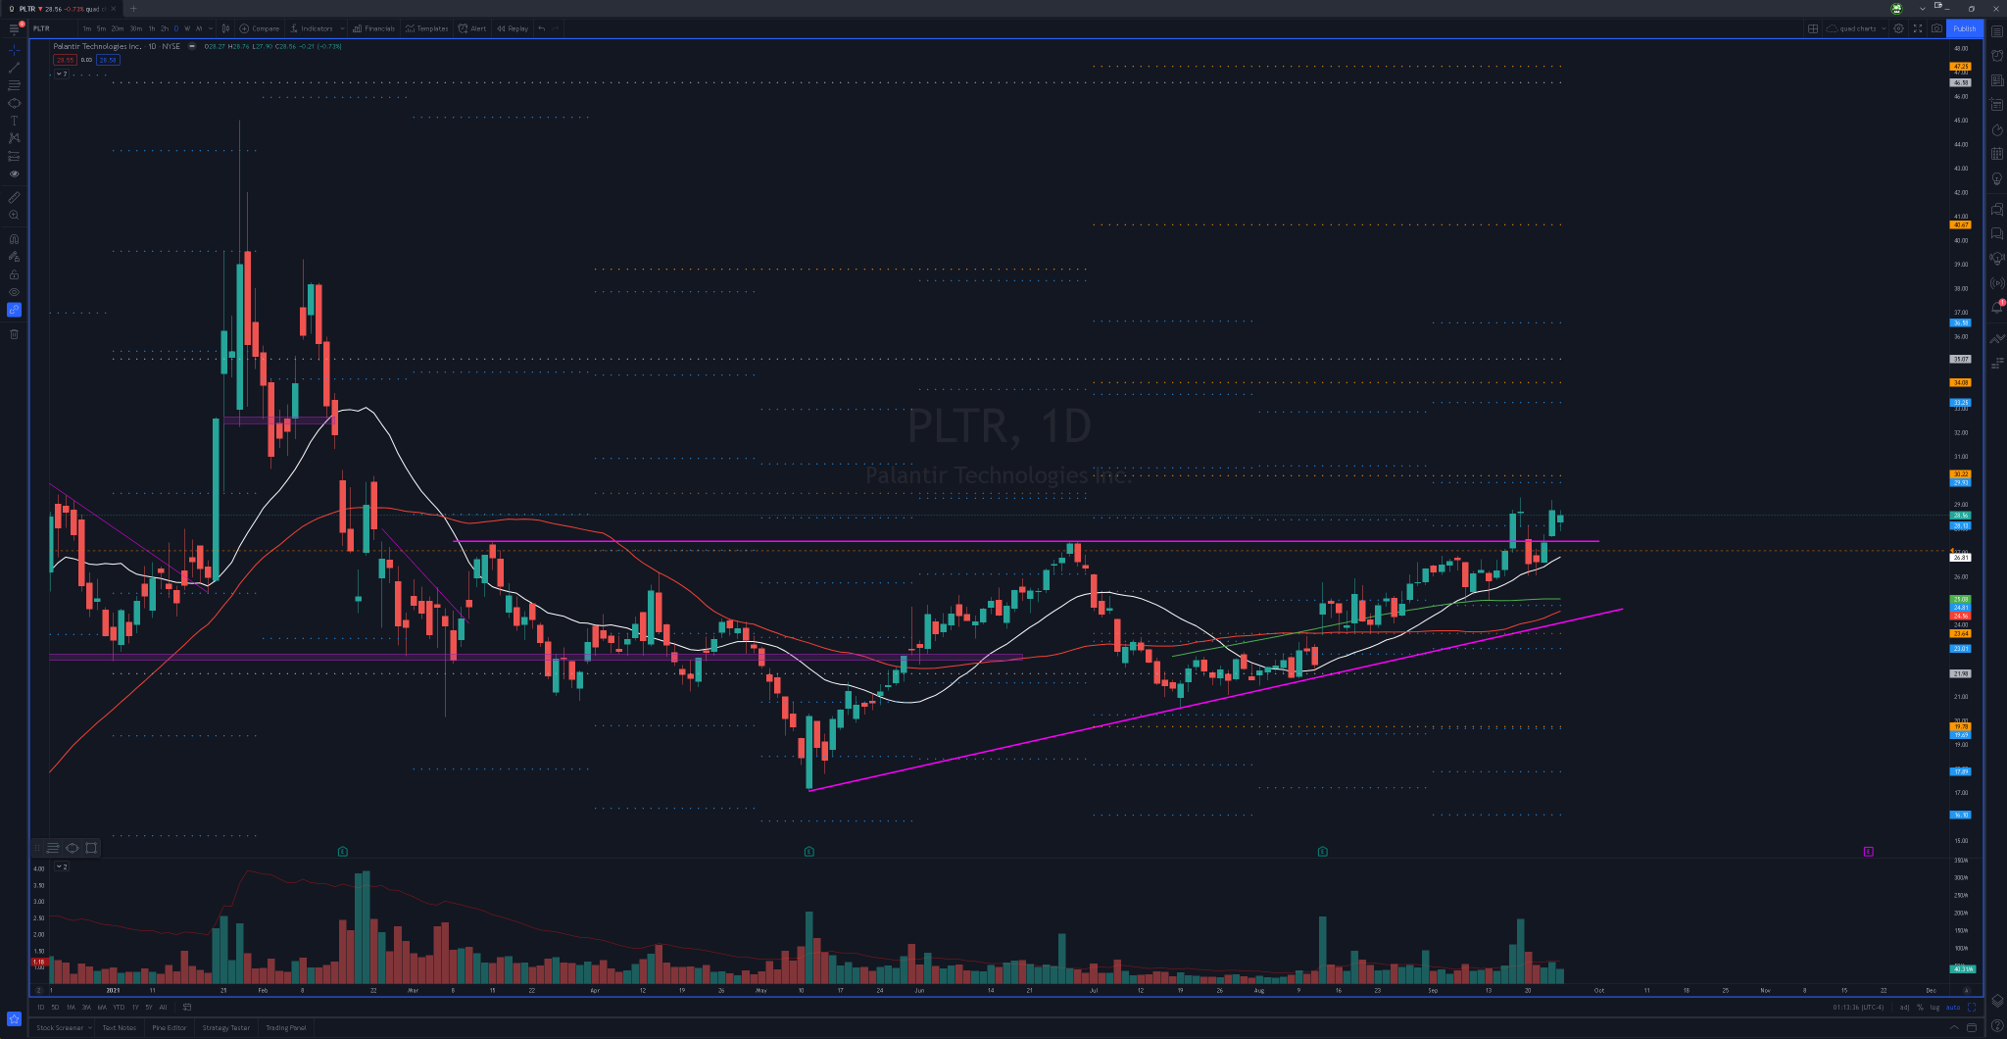Set date range to YTD
This screenshot has width=2007, height=1039.
119,1007
